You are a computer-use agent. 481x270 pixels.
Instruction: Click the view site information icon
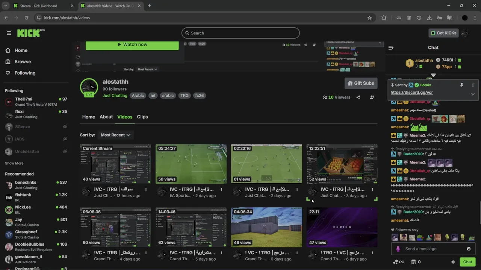point(38,18)
